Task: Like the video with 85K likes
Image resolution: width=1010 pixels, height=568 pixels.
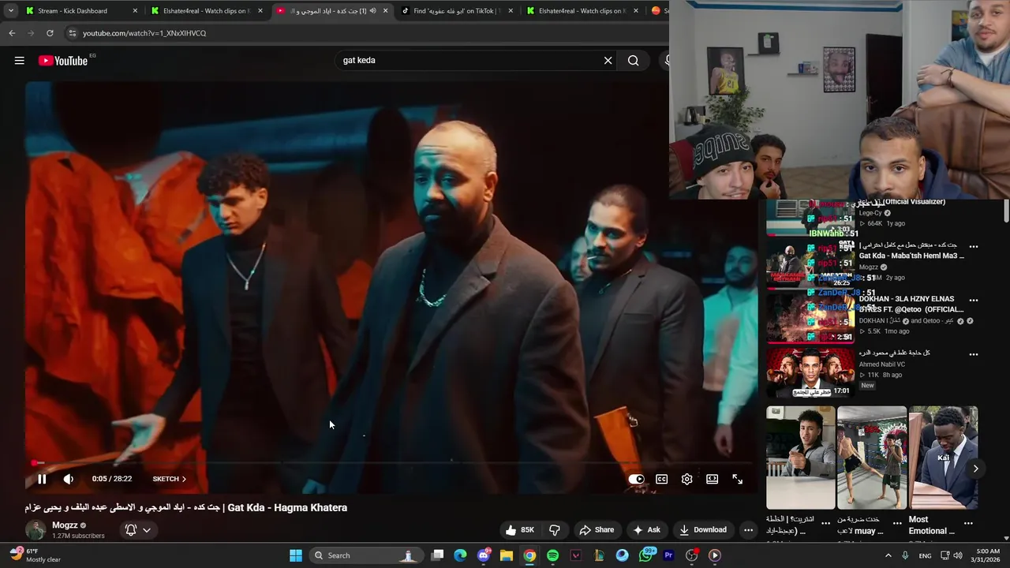Action: pos(521,530)
